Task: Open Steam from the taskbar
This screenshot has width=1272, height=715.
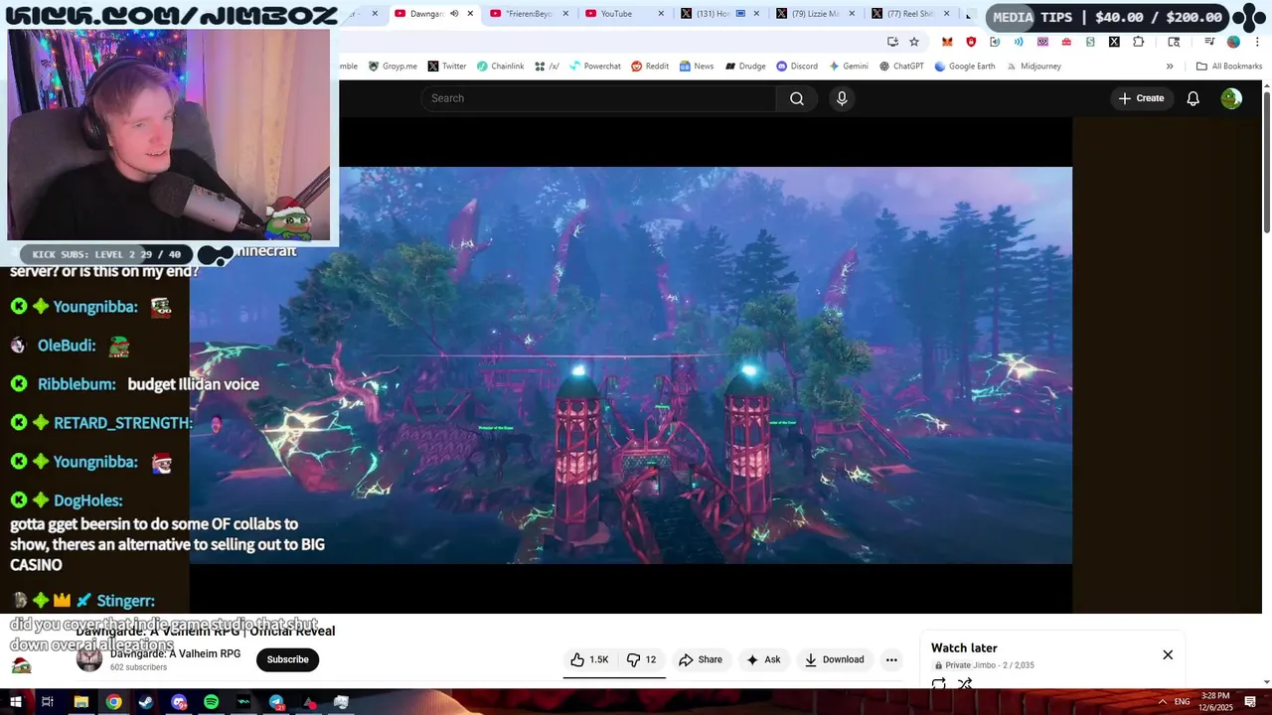Action: click(146, 702)
